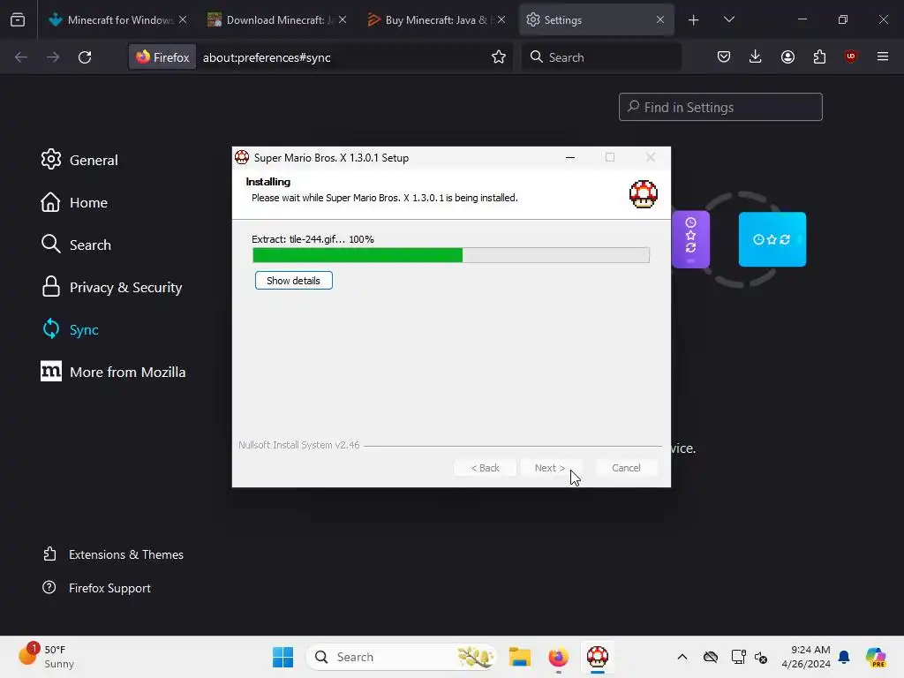
Task: Open the Windows Start menu
Action: 282,657
